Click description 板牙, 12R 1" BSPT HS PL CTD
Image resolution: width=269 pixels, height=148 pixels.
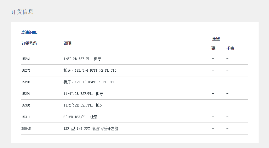tap(89, 82)
